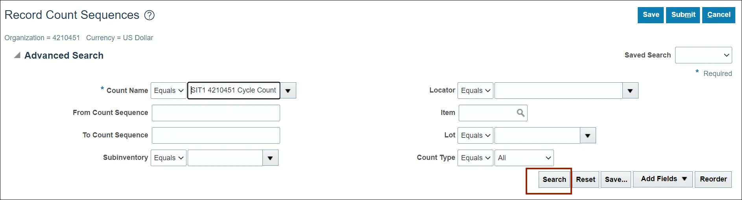Open the Subinventory value dropdown arrow
Image resolution: width=742 pixels, height=200 pixels.
click(x=270, y=158)
